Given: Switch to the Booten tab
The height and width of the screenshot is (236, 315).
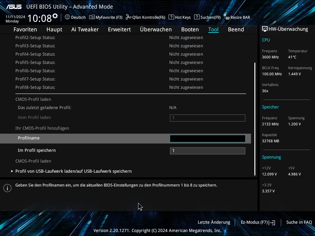Looking at the screenshot, I should coord(190,29).
